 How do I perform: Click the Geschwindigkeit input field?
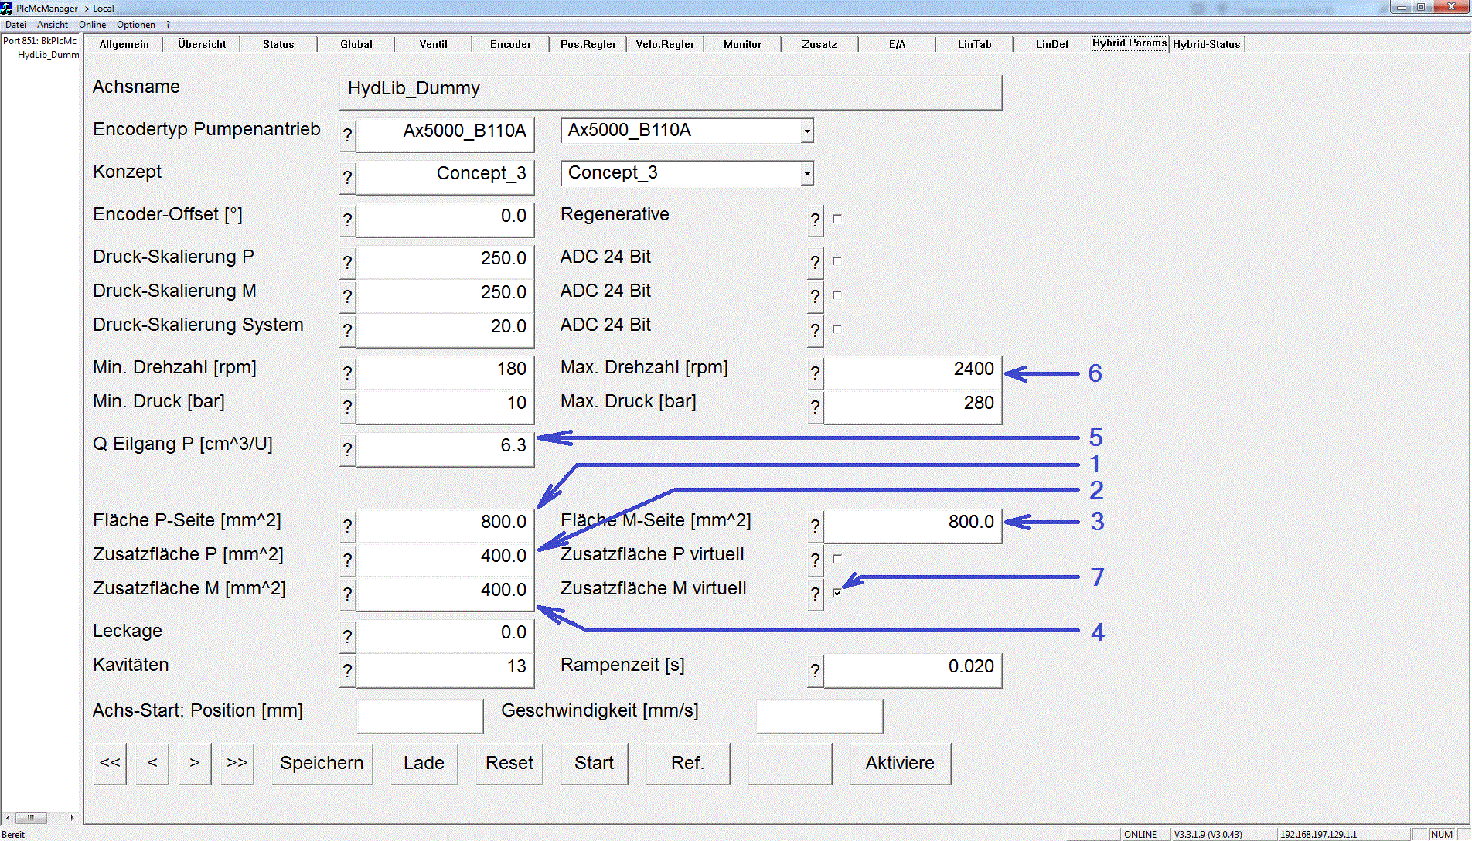pos(819,717)
